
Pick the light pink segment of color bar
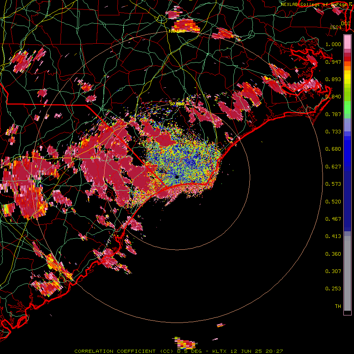347,42
